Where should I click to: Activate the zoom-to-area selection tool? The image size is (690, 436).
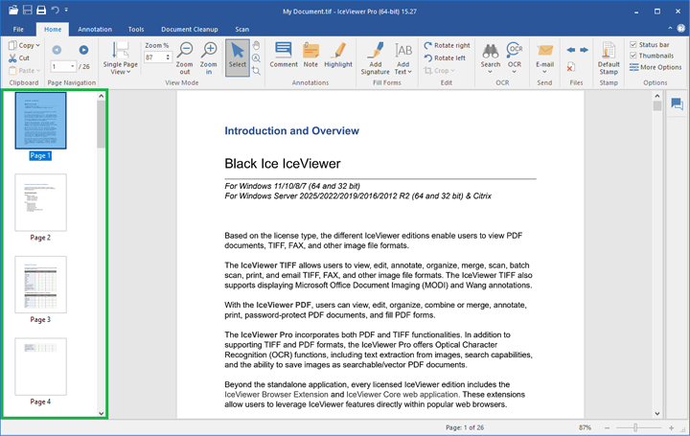(x=256, y=70)
